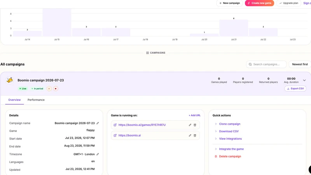Click the Aug 23, 2026, 11:59 PM end date
311x175 pixels.
coord(79,145)
